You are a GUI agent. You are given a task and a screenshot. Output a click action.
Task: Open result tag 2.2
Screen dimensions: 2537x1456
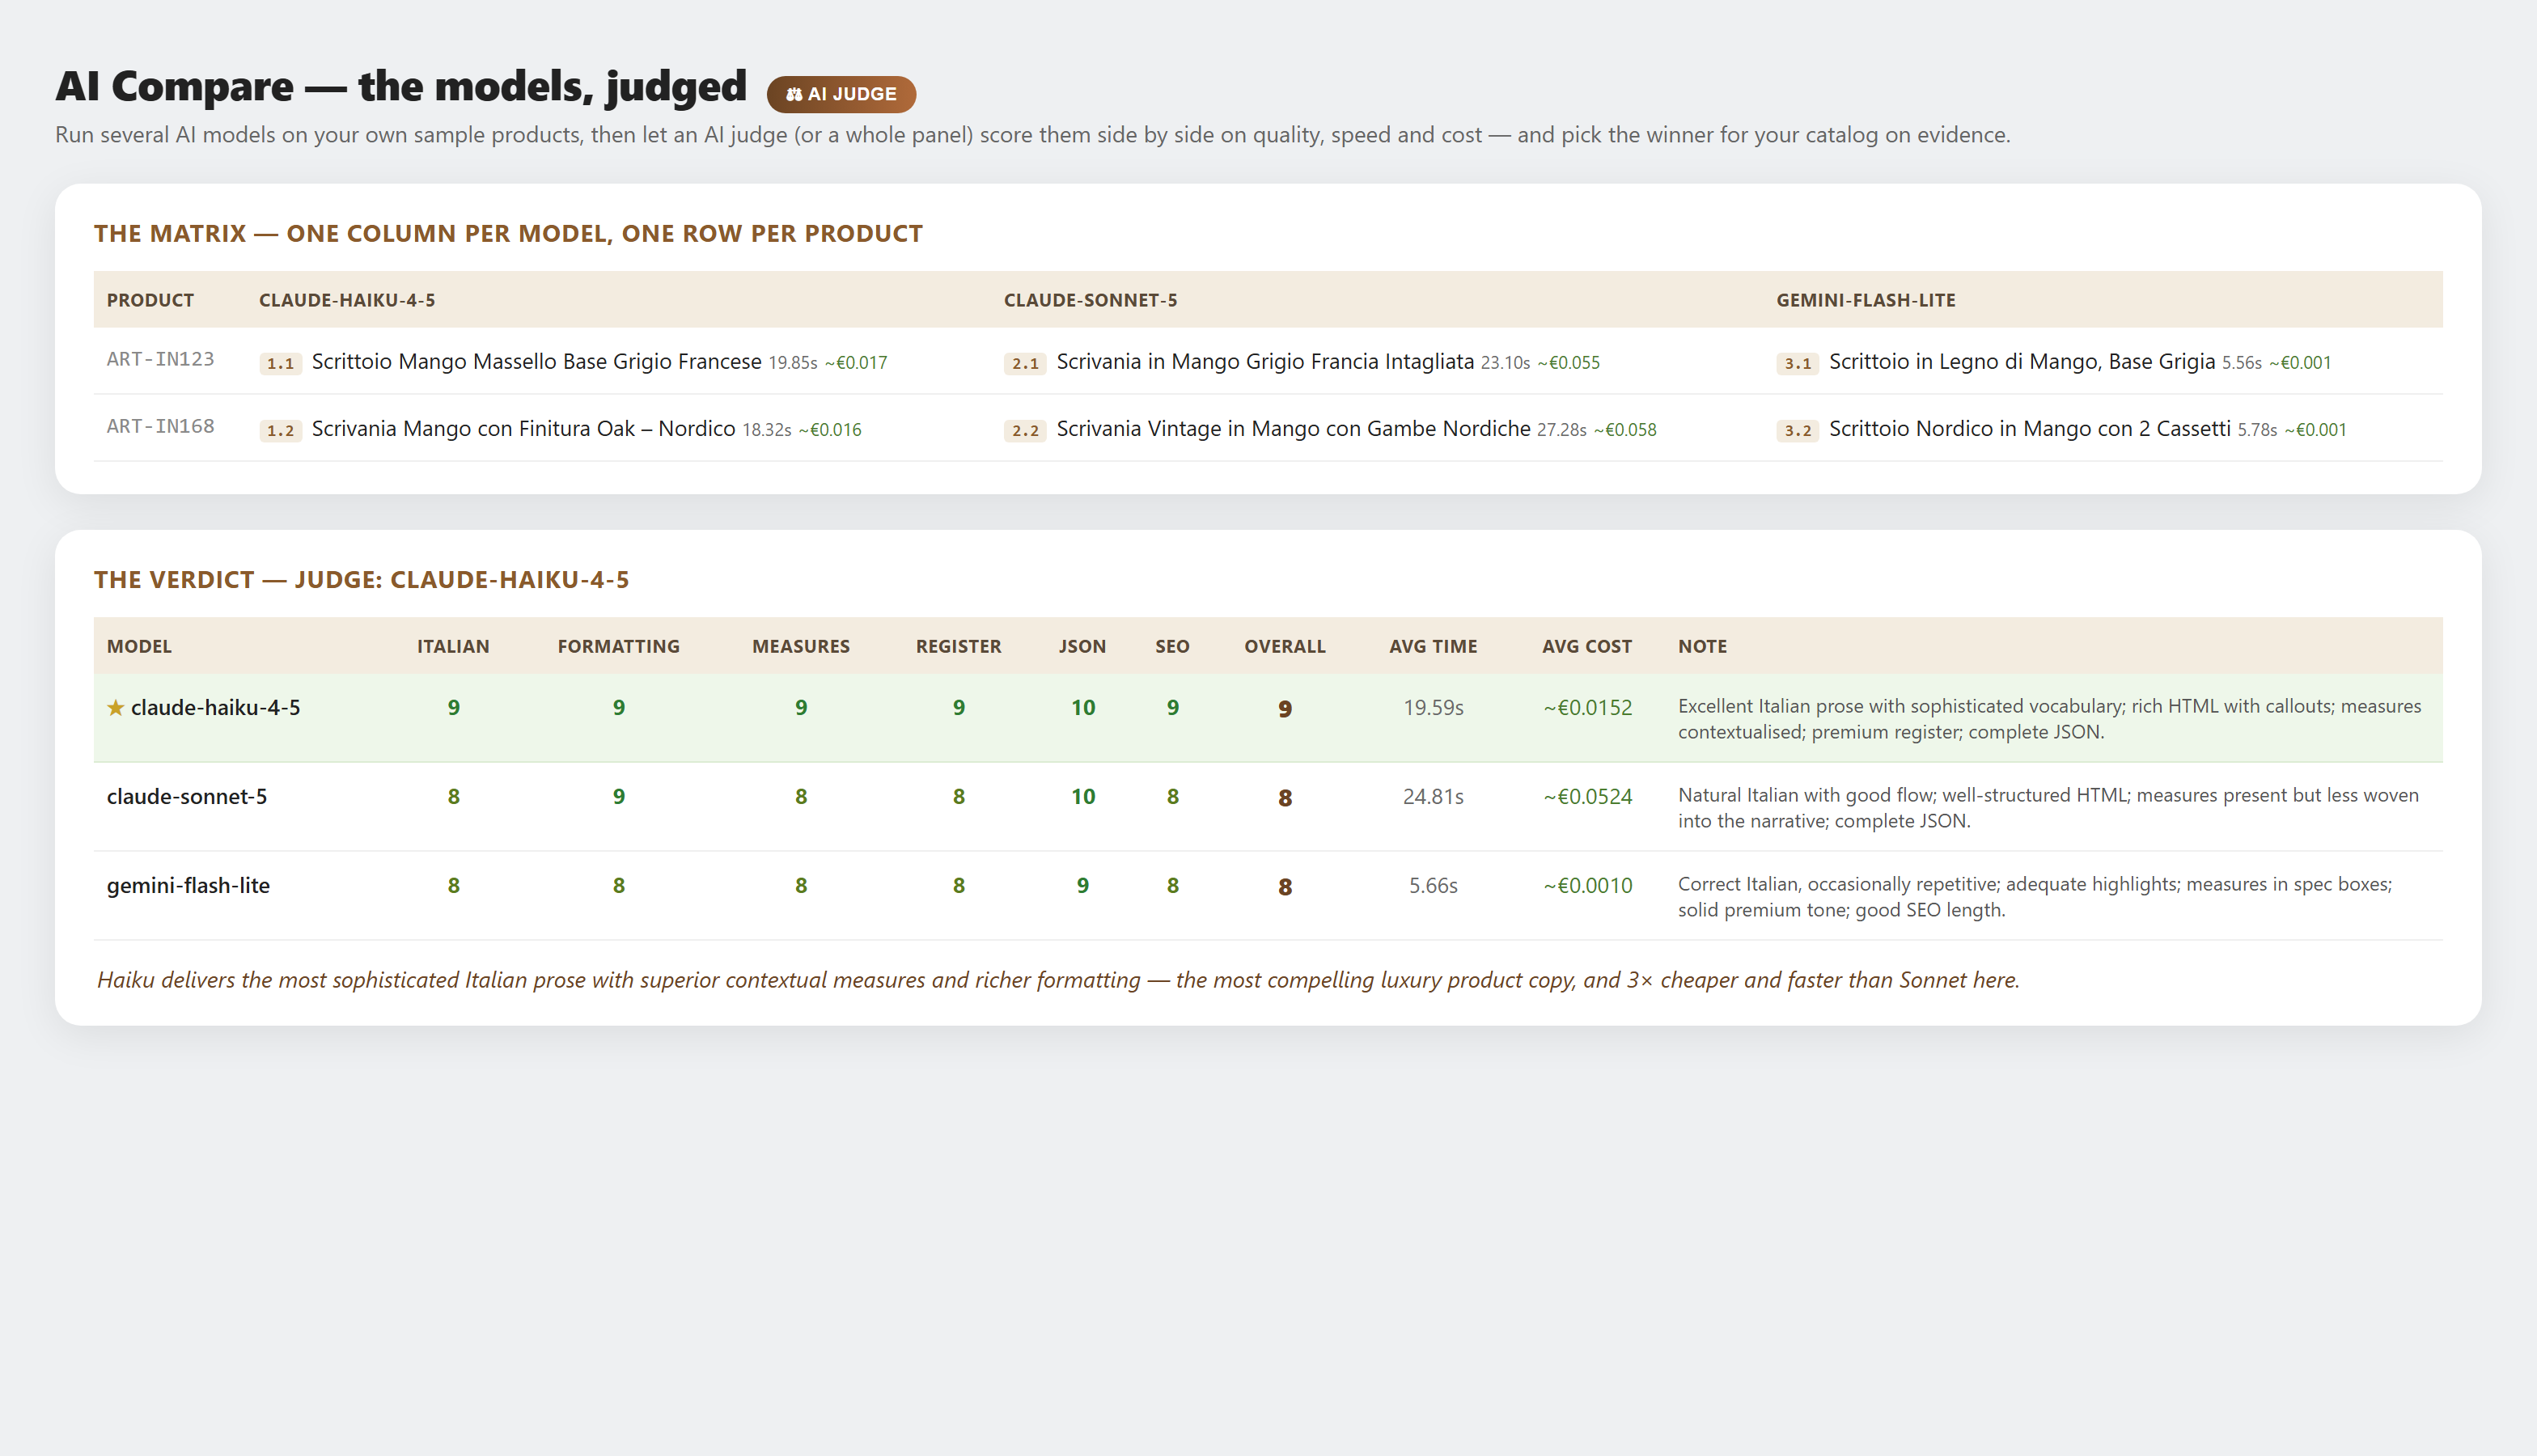(1025, 430)
